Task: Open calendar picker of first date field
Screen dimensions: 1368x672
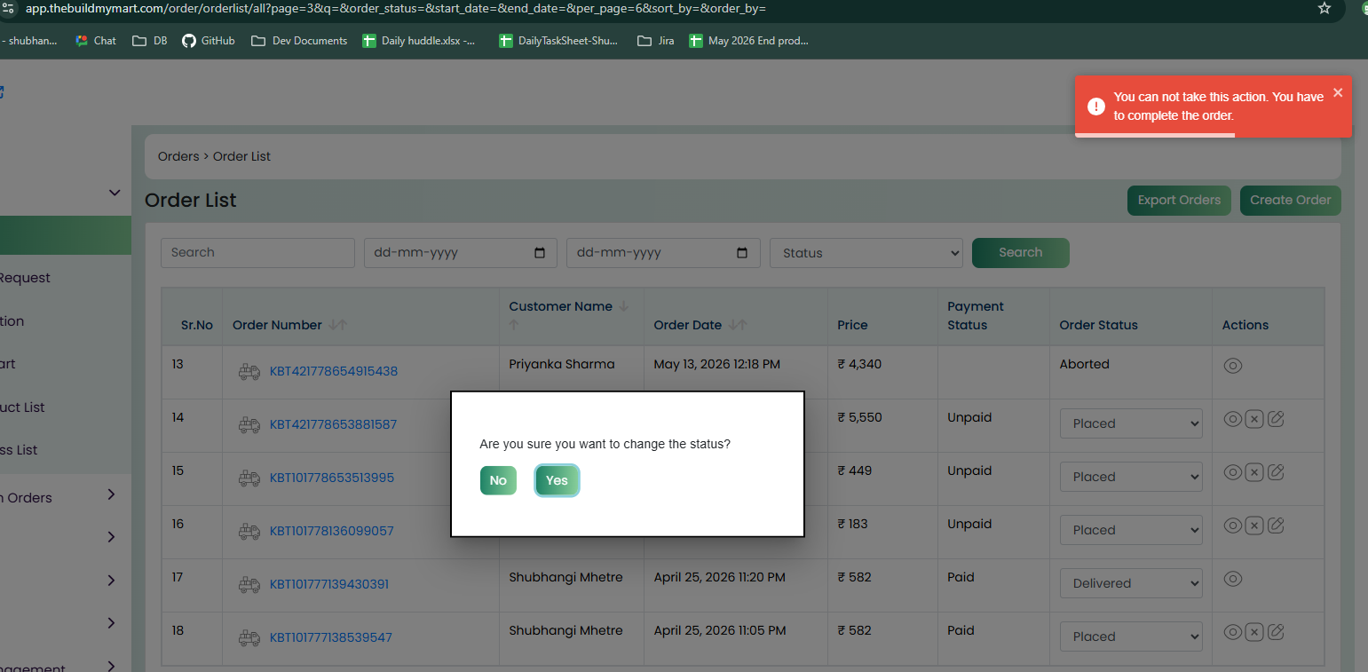Action: (x=540, y=252)
